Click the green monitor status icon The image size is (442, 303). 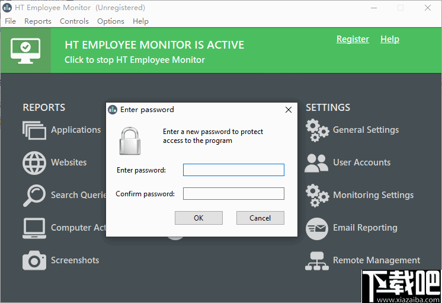click(25, 50)
